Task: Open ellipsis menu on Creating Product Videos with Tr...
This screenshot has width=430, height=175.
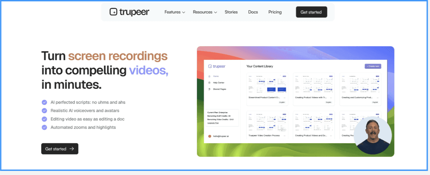Action: [x=332, y=97]
